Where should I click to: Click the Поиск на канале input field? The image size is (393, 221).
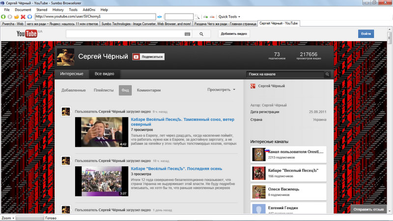pyautogui.click(x=285, y=74)
